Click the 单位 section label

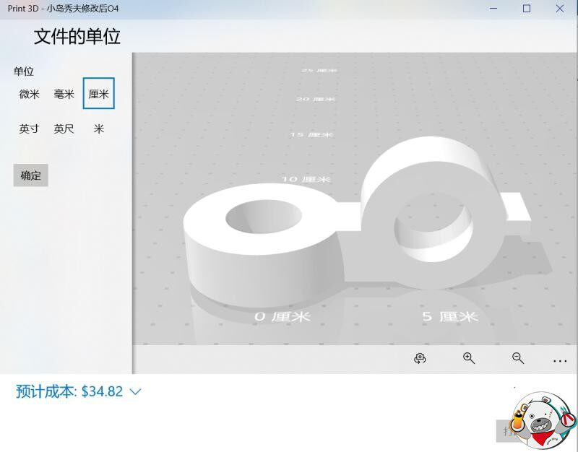[24, 71]
